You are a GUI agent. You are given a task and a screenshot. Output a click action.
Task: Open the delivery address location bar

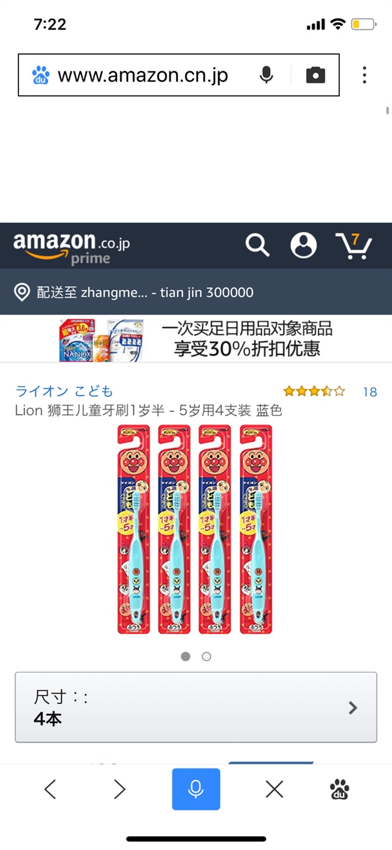coord(196,292)
